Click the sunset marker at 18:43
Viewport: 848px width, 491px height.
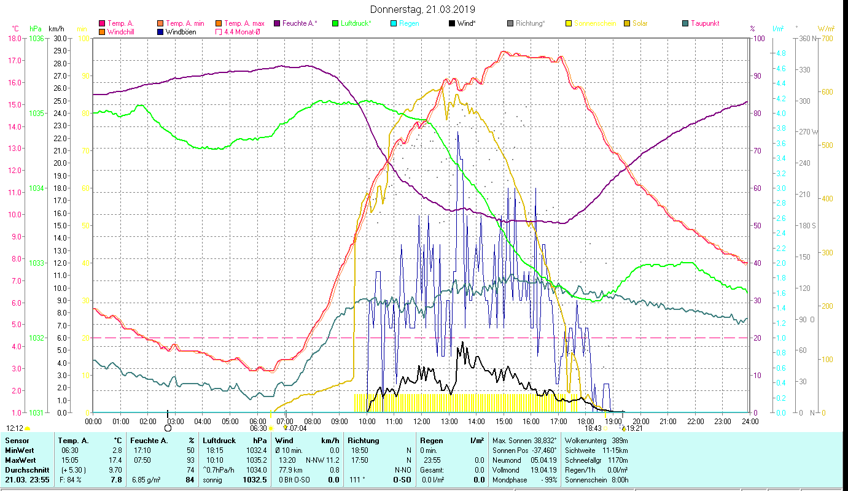coord(606,428)
